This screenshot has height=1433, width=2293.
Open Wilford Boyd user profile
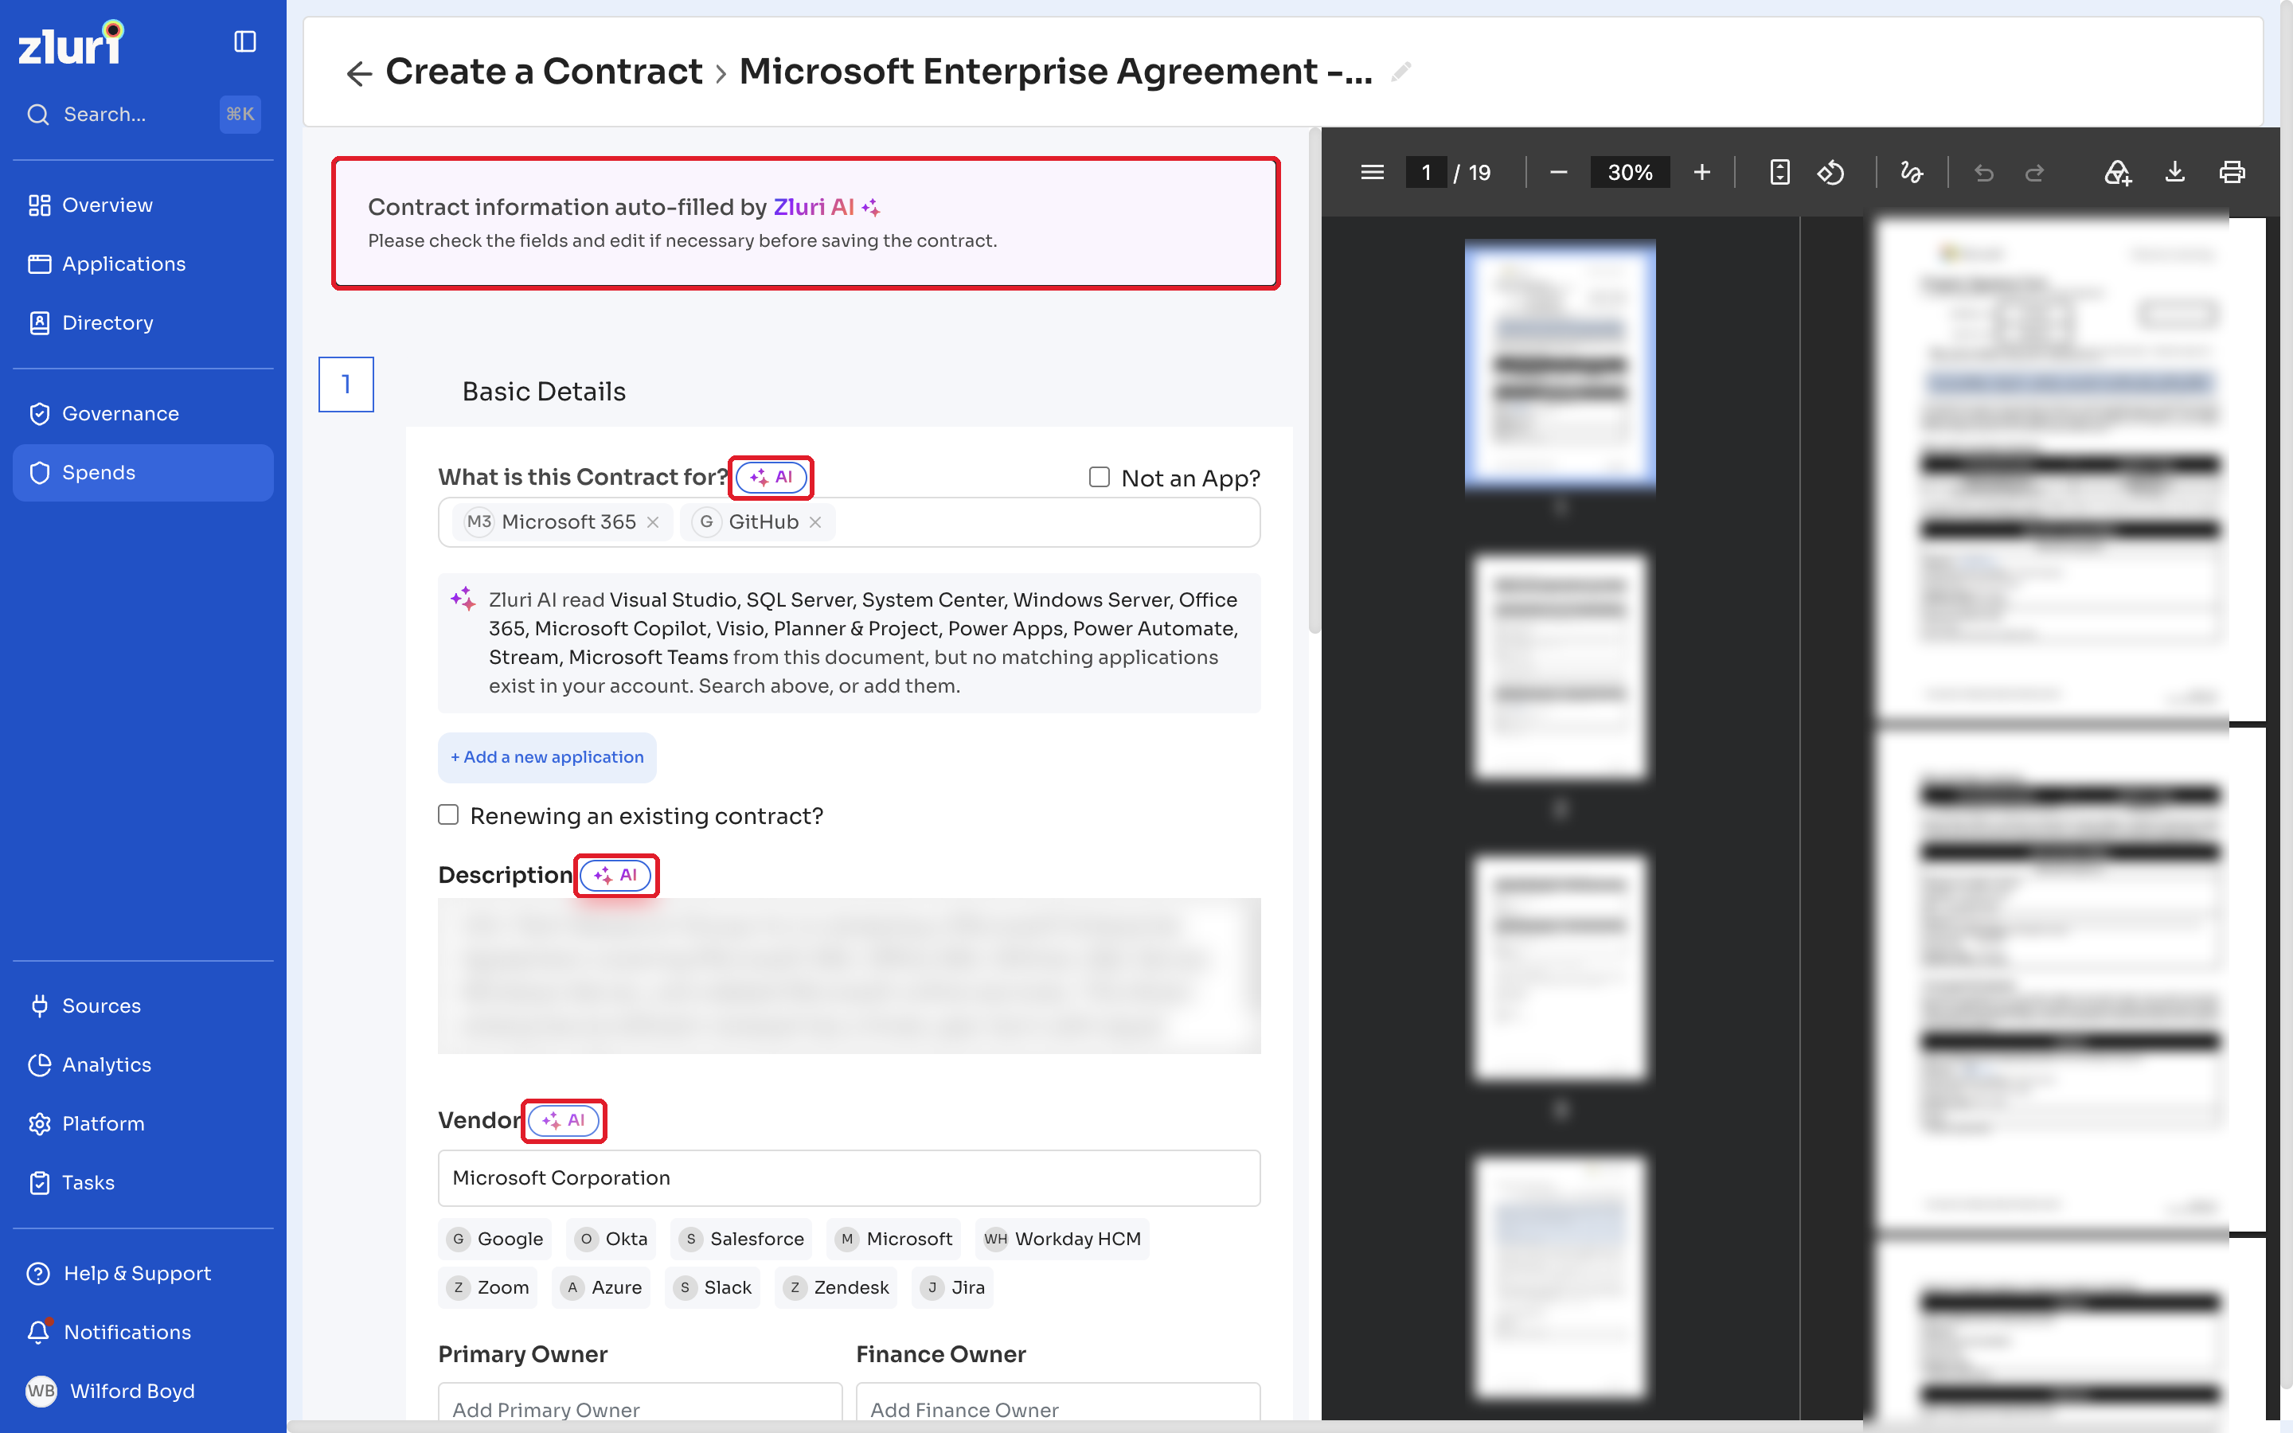point(143,1390)
